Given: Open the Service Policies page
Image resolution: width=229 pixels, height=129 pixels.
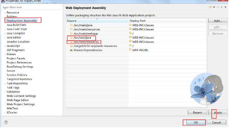Looking at the screenshot, I should (x=17, y=75).
